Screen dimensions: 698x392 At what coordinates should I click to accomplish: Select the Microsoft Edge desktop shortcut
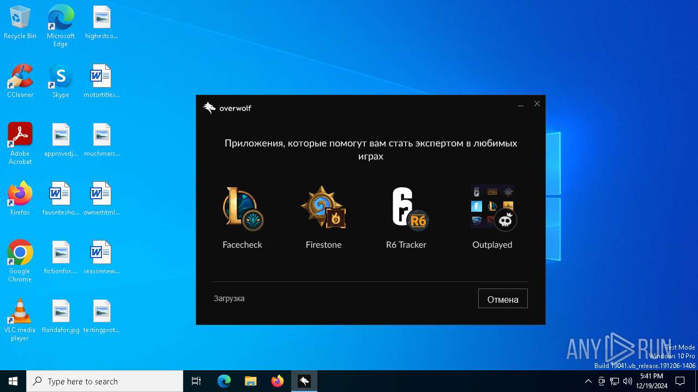click(x=61, y=26)
